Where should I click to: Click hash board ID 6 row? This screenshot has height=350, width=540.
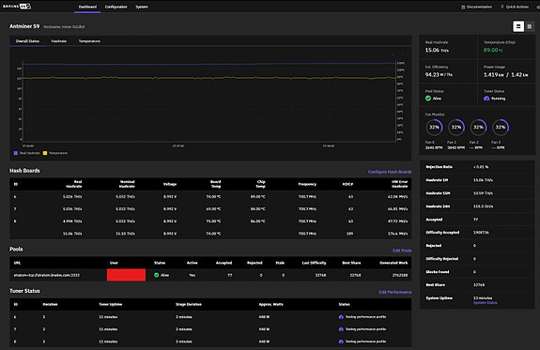point(210,197)
